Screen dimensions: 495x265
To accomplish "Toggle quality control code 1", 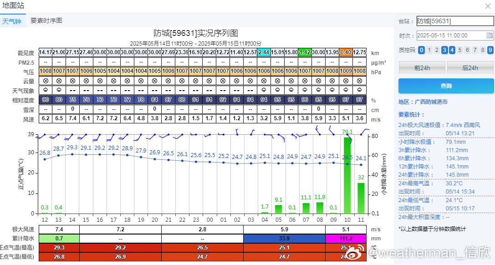I will tap(429, 50).
